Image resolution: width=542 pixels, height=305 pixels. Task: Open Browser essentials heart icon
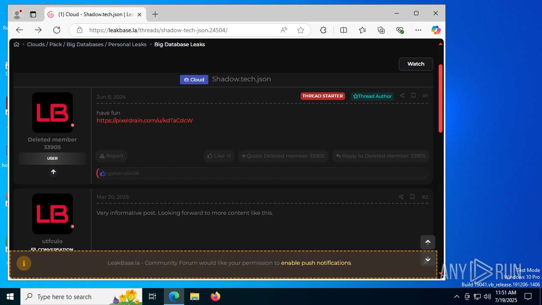coord(400,30)
